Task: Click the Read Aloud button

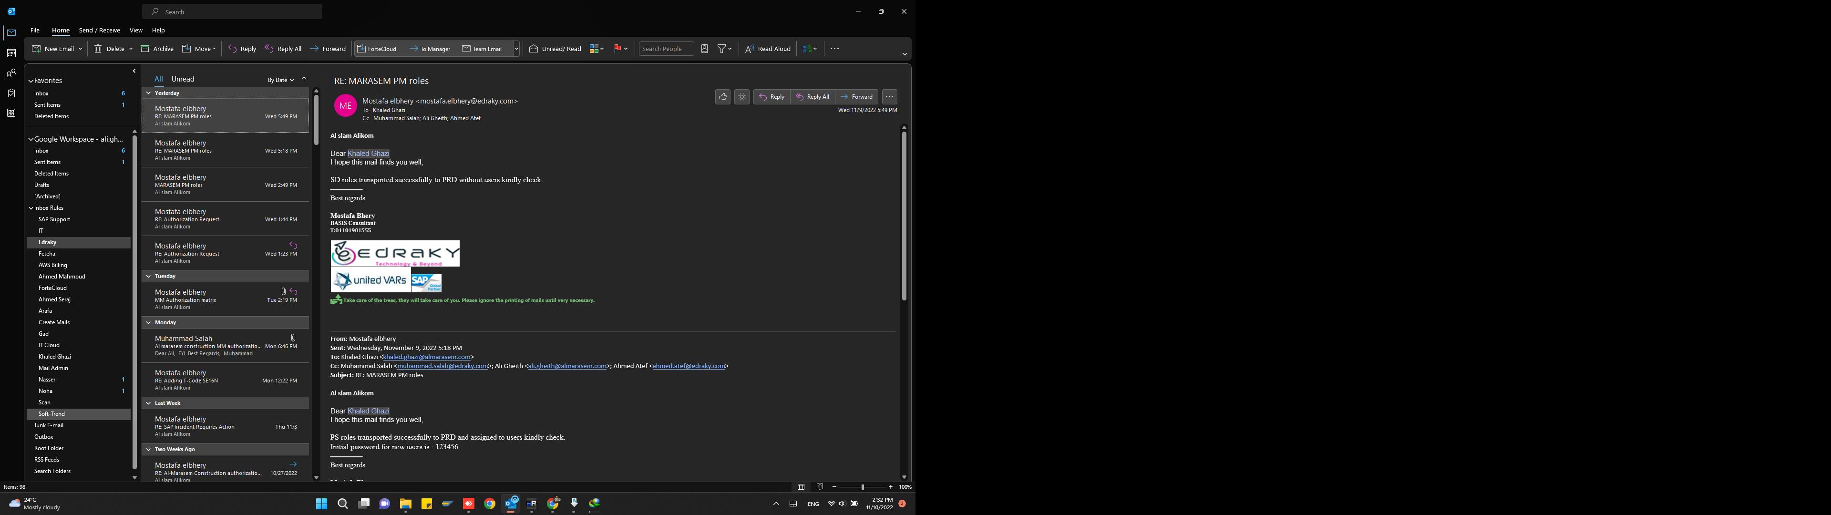Action: click(768, 49)
